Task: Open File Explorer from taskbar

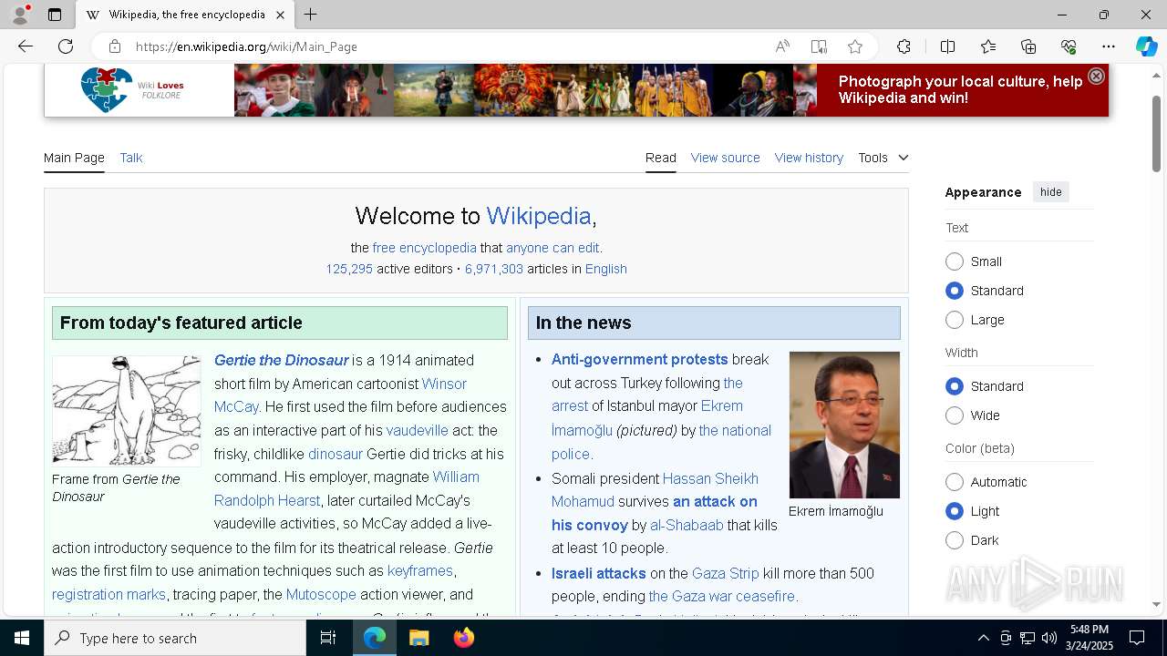Action: pos(419,638)
